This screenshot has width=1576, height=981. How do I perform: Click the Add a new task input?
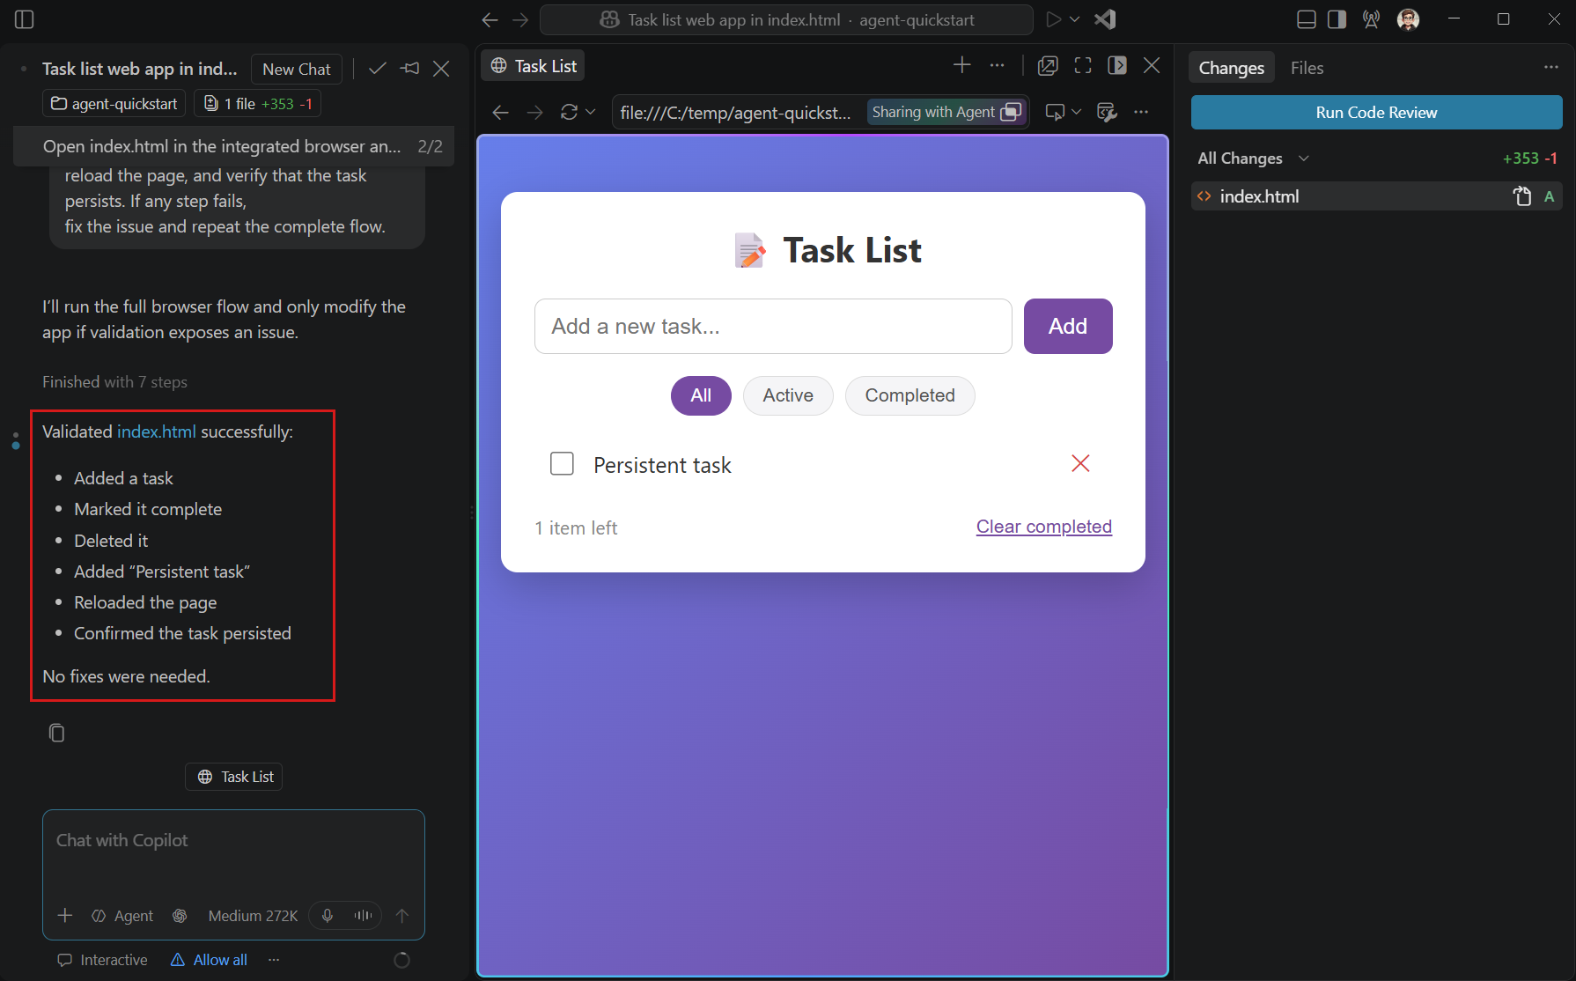[x=773, y=327]
